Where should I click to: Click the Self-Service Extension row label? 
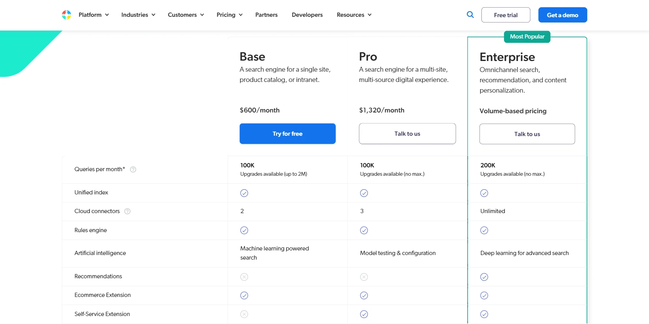click(102, 314)
